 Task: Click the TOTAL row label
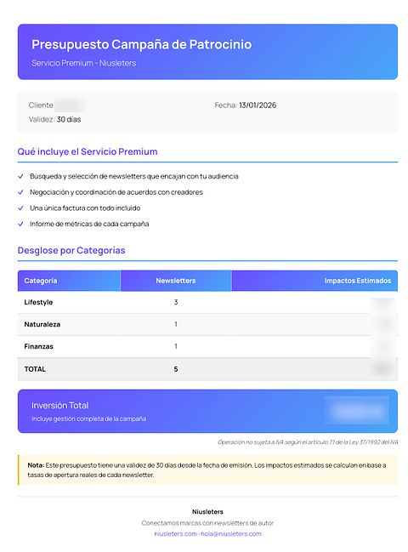35,369
